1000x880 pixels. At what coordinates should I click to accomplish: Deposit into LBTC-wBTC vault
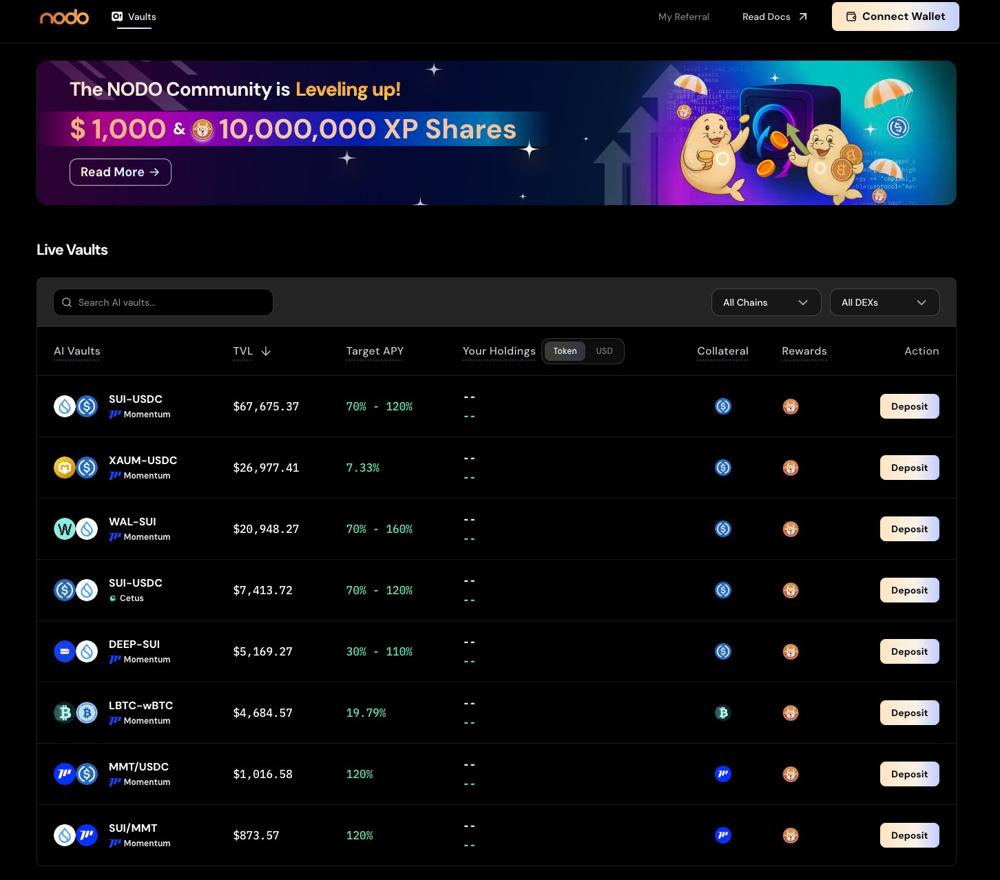pos(909,713)
